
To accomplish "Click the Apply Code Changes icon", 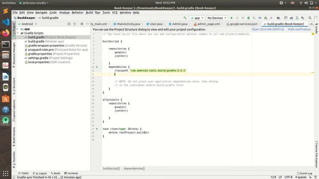I will pyautogui.click(x=243, y=18).
